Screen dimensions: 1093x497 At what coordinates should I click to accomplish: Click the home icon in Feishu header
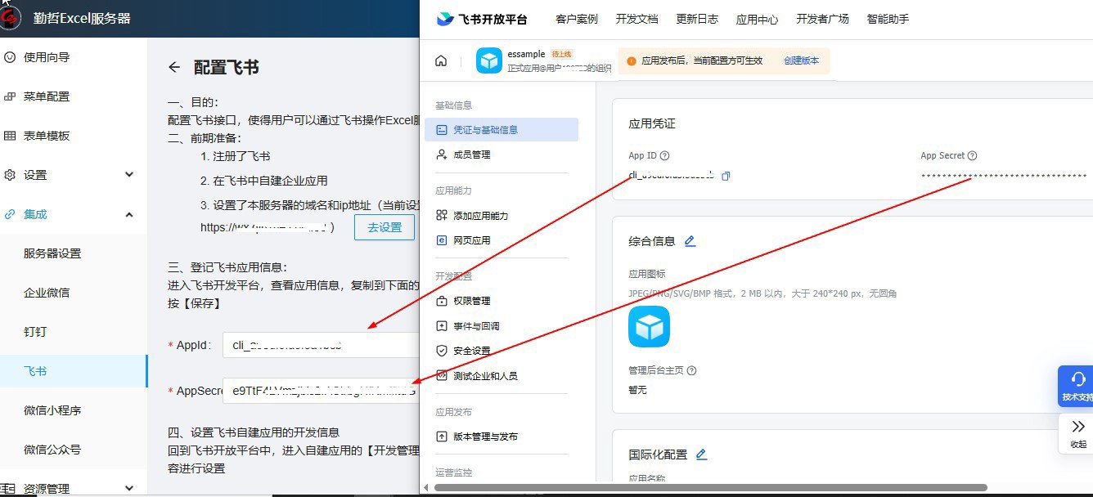pyautogui.click(x=441, y=61)
